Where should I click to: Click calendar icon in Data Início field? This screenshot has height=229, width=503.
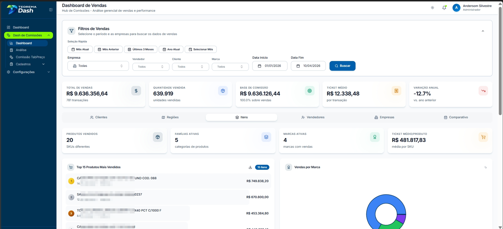click(x=260, y=66)
